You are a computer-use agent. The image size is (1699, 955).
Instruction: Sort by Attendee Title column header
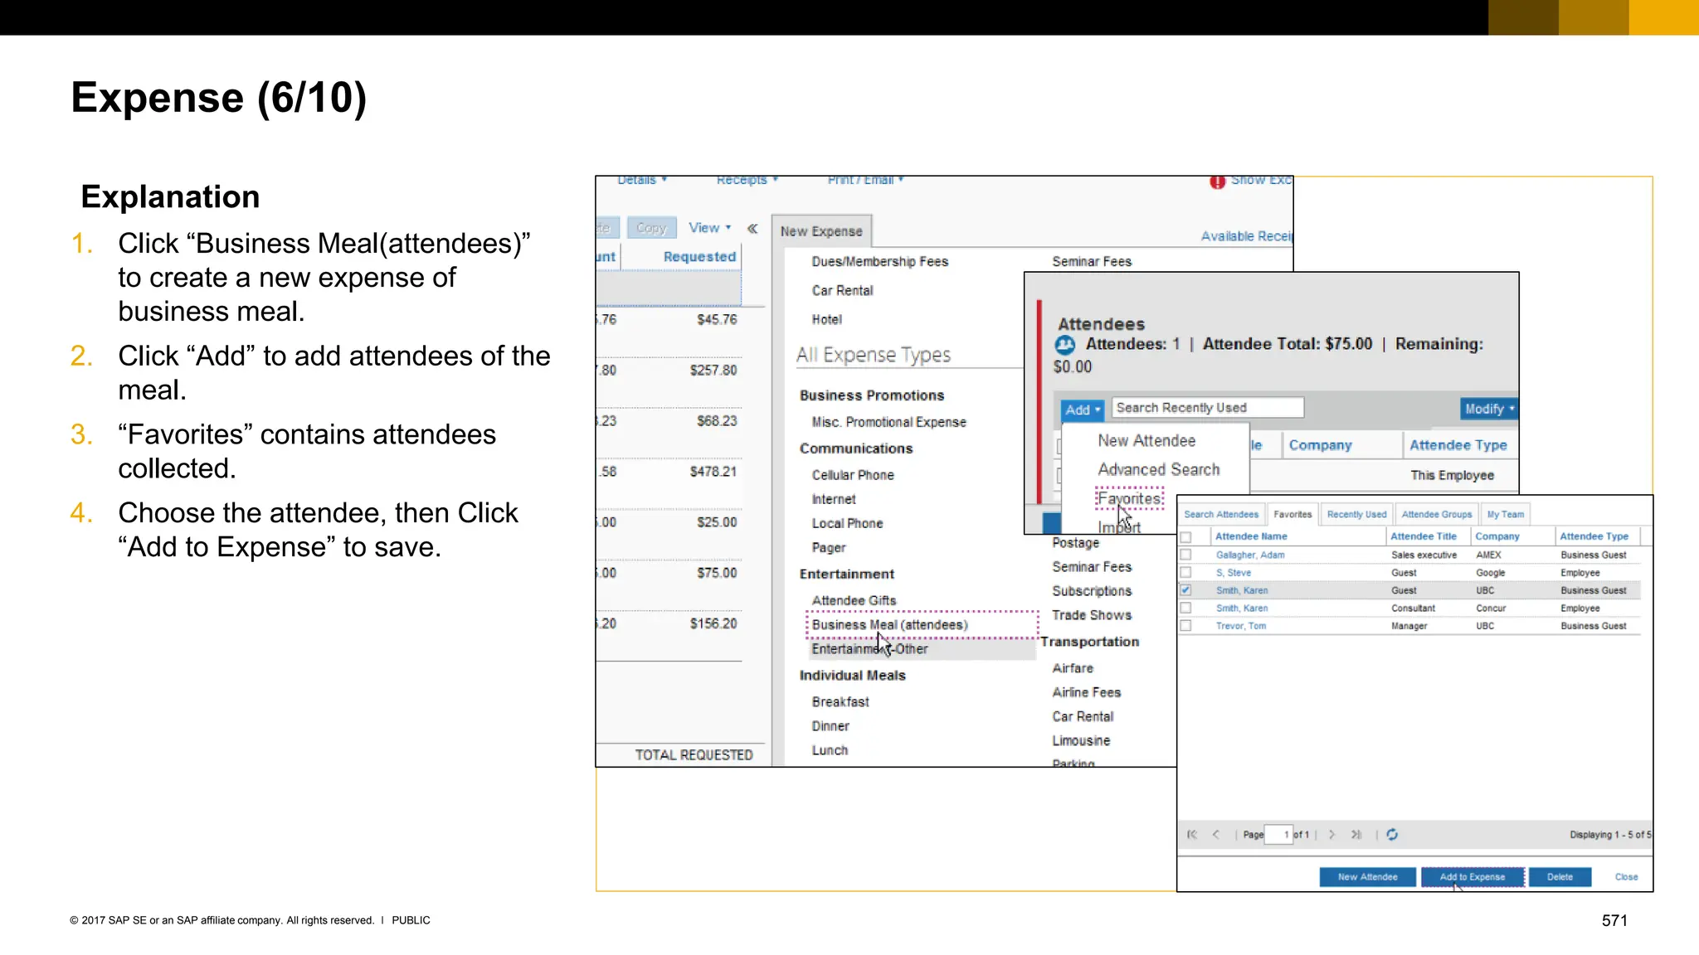coord(1424,537)
